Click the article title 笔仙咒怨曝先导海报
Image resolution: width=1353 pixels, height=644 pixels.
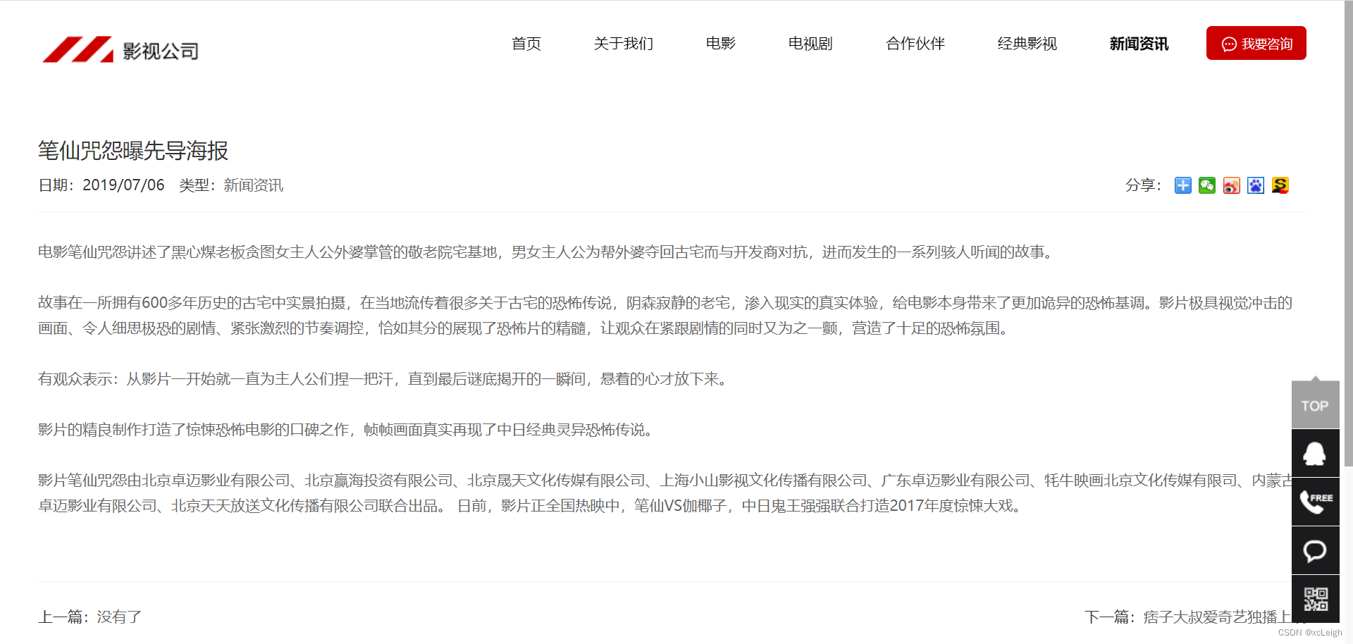(x=133, y=150)
